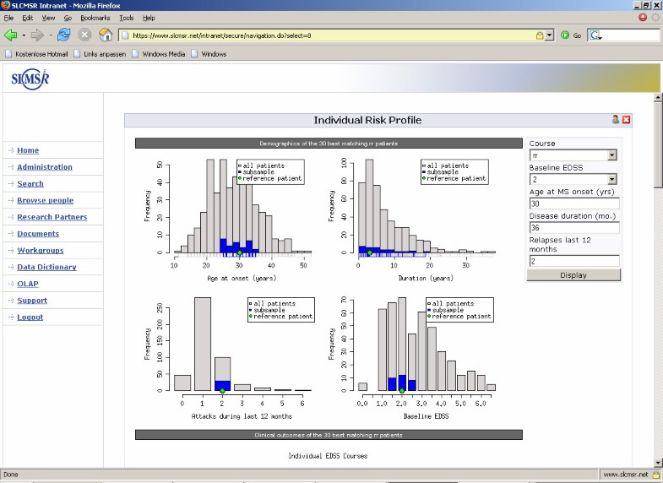663x483 pixels.
Task: Click the green Go icon
Action: pyautogui.click(x=565, y=35)
